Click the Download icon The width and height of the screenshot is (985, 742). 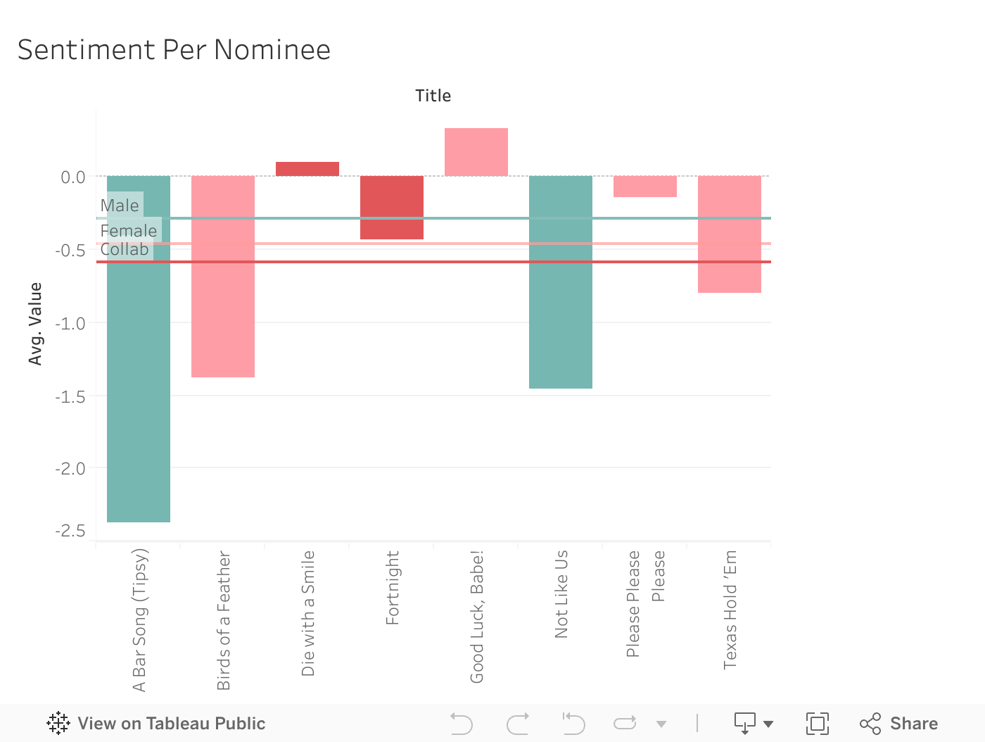click(x=745, y=723)
